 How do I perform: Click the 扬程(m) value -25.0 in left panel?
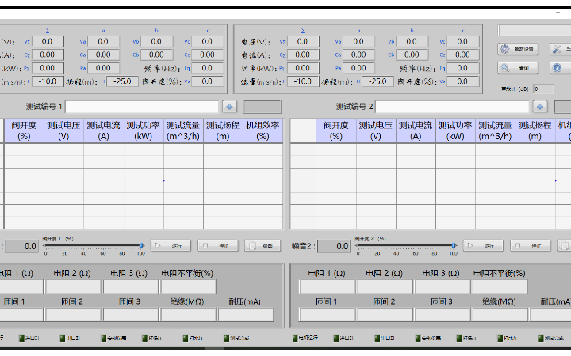(x=122, y=81)
